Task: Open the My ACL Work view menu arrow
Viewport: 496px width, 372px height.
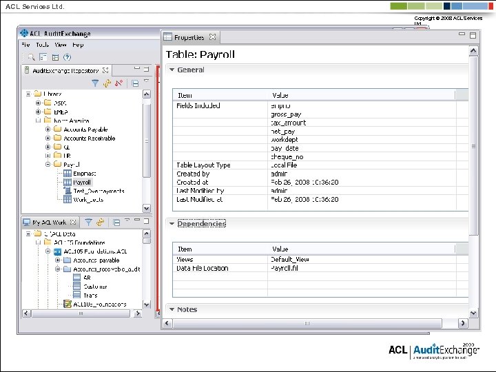Action: coord(127,220)
